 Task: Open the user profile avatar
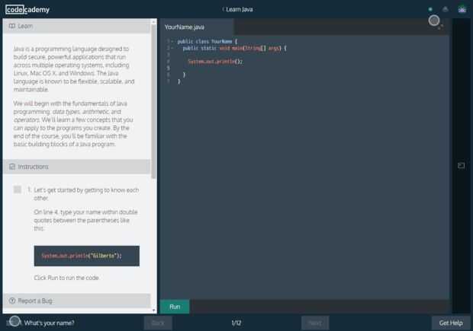pyautogui.click(x=462, y=10)
